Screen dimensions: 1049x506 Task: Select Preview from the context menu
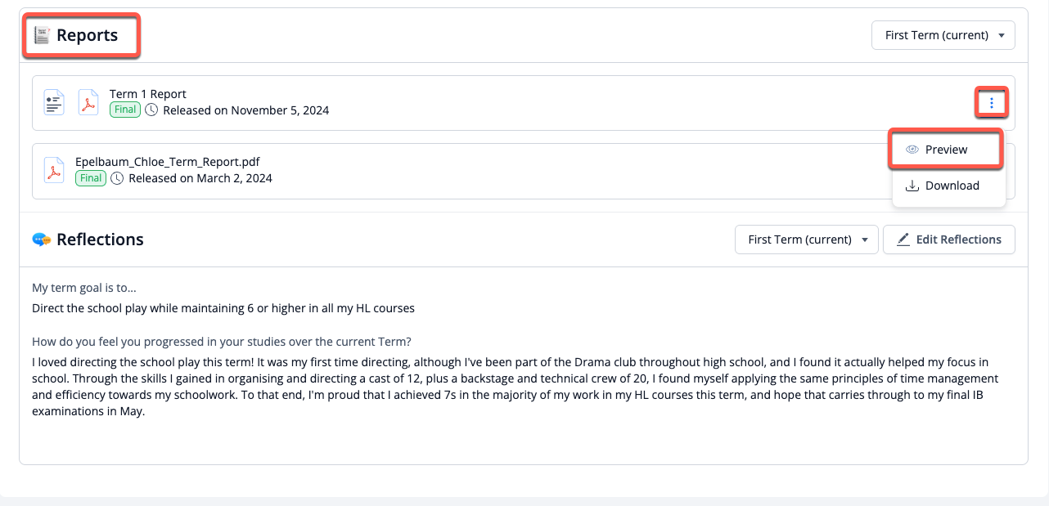[947, 150]
